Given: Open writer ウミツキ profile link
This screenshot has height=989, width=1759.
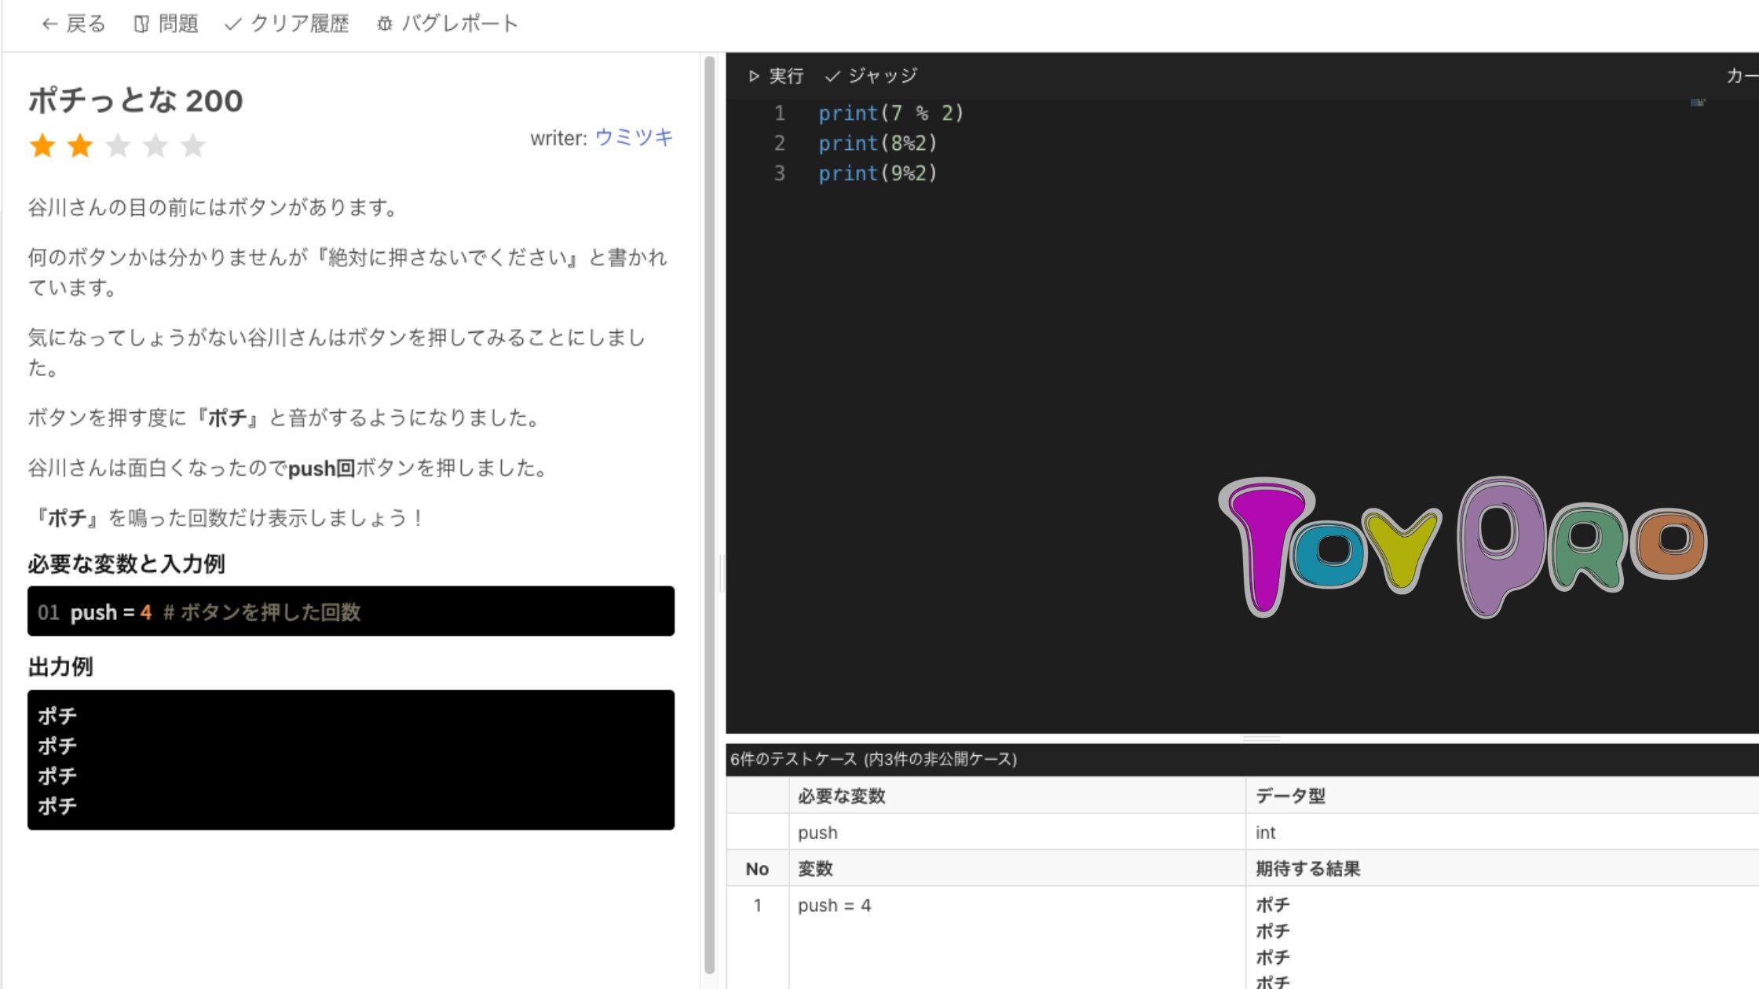Looking at the screenshot, I should 634,137.
